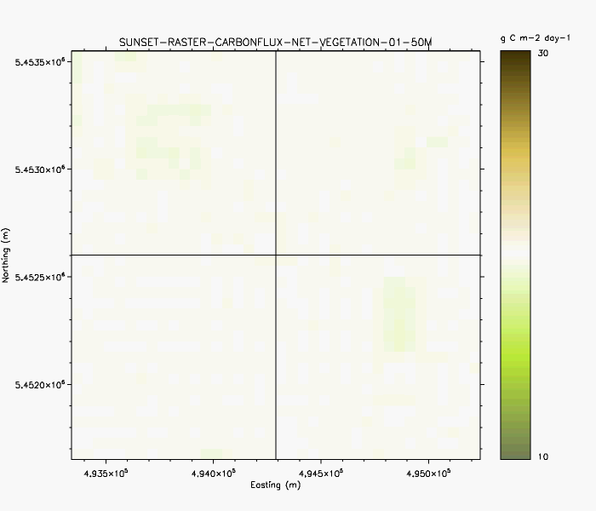Click the 5.4520×10⁶ northing tick label

(41, 385)
